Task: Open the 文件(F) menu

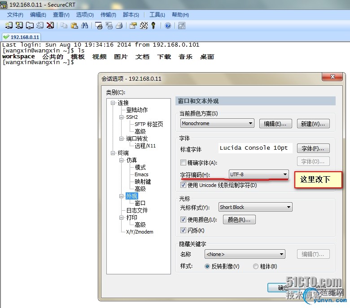Action: [15, 15]
